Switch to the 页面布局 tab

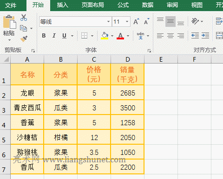click(x=93, y=5)
